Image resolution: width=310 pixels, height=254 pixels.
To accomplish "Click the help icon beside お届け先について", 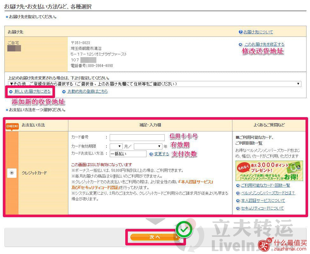I will point(240,32).
